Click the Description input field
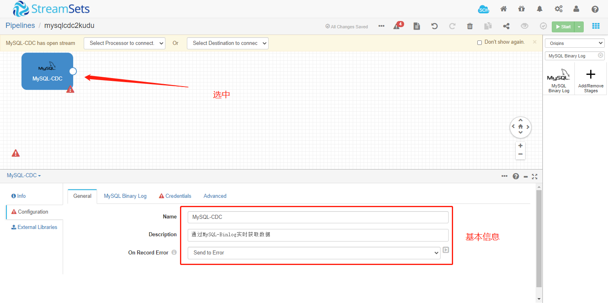The image size is (608, 303). pos(318,235)
